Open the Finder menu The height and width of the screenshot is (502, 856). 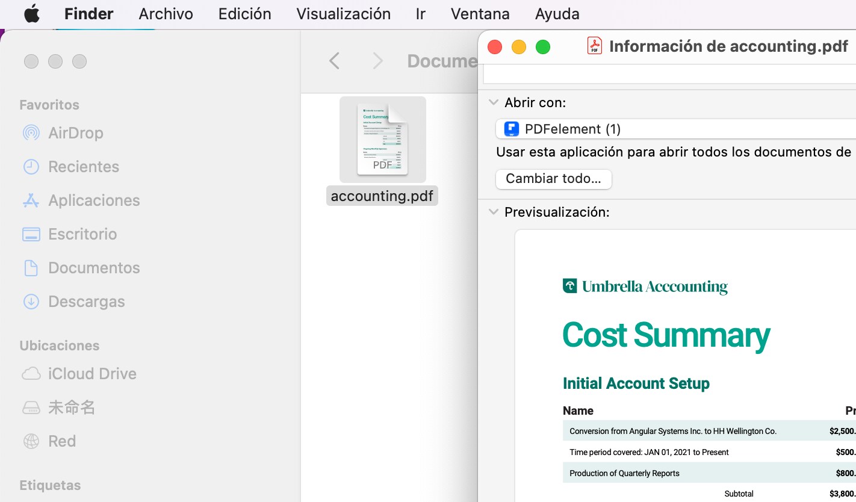point(89,14)
